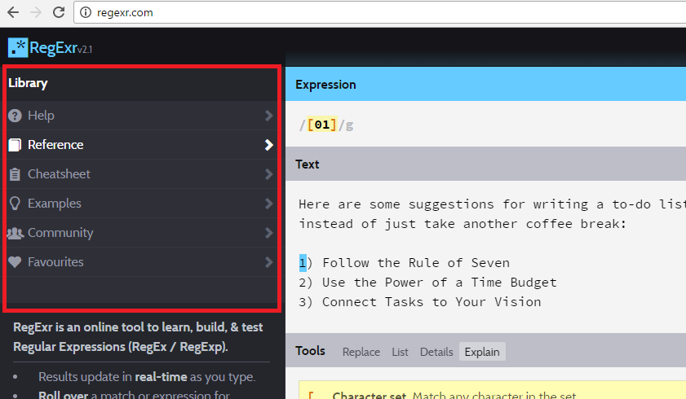
Task: Click inside the expression input field
Action: [x=489, y=125]
